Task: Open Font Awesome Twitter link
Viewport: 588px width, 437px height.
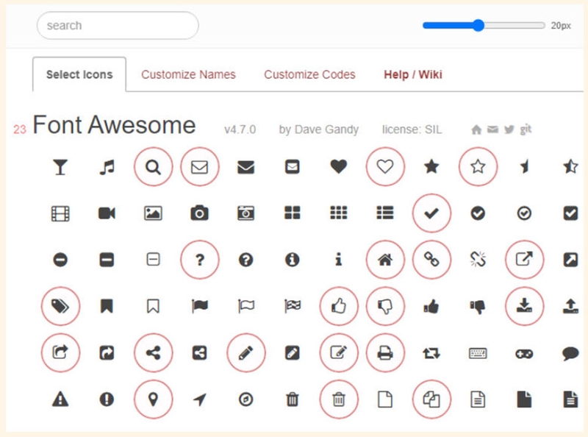Action: pyautogui.click(x=509, y=129)
